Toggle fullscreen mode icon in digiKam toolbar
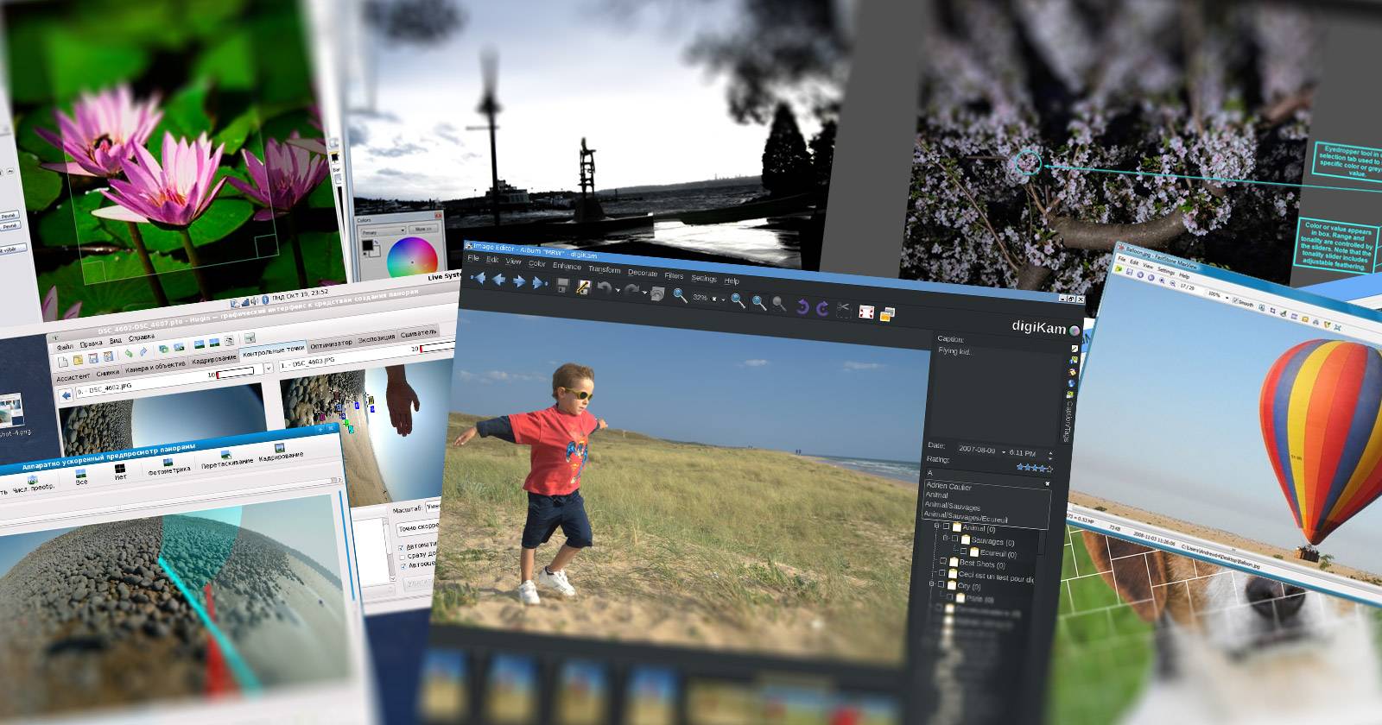The width and height of the screenshot is (1382, 725). (866, 312)
